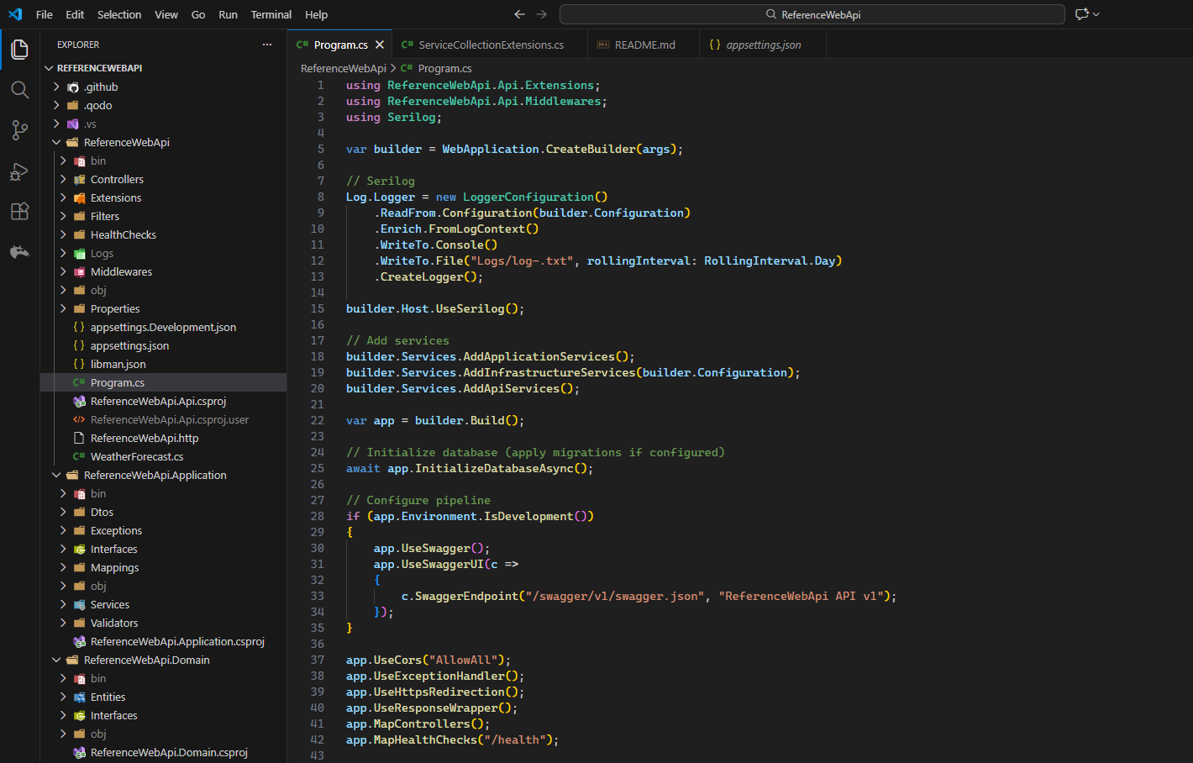This screenshot has width=1193, height=763.
Task: Open the Extensions view
Action: point(20,211)
